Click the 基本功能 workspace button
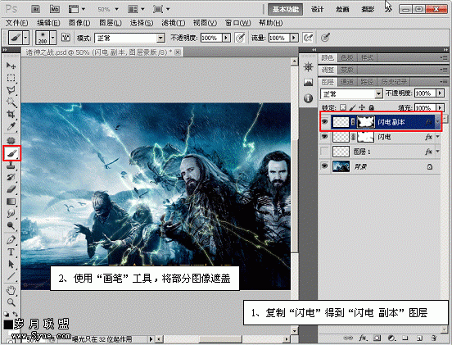 [286, 9]
